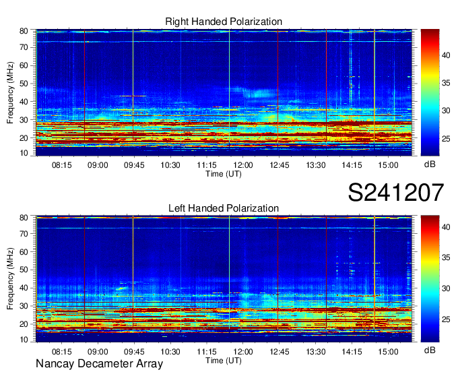This screenshot has width=458, height=372.
Task: Click the "Left Handed Polarization" plot title
Action: (x=224, y=208)
